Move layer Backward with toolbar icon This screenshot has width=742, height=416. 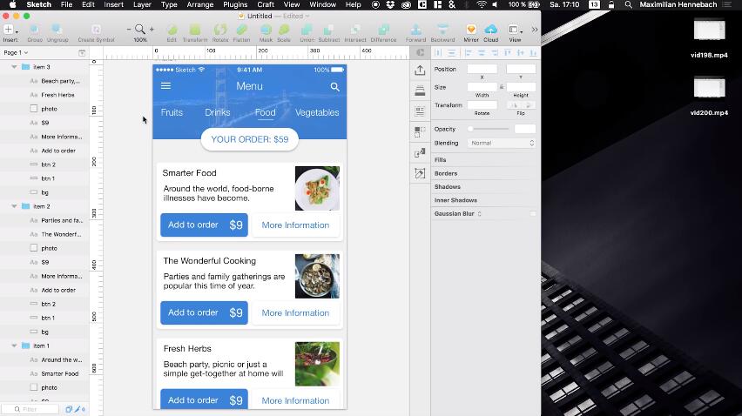pyautogui.click(x=442, y=30)
